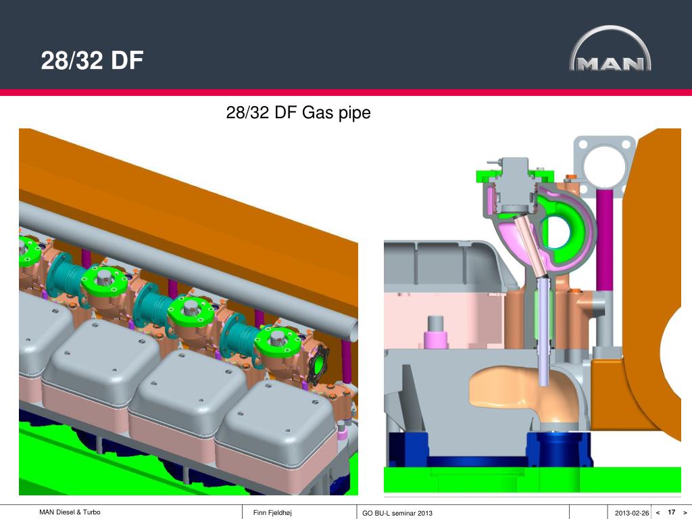Screen dimensions: 692x519
Task: Click the date "2013-02-26" in the footer
Action: pos(632,514)
